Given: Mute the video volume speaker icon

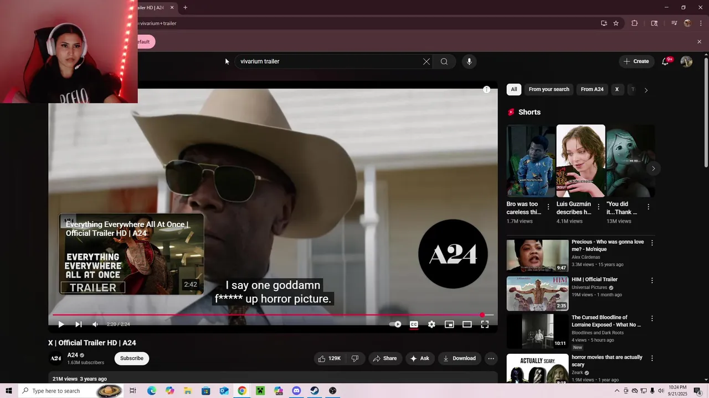Looking at the screenshot, I should pyautogui.click(x=95, y=324).
